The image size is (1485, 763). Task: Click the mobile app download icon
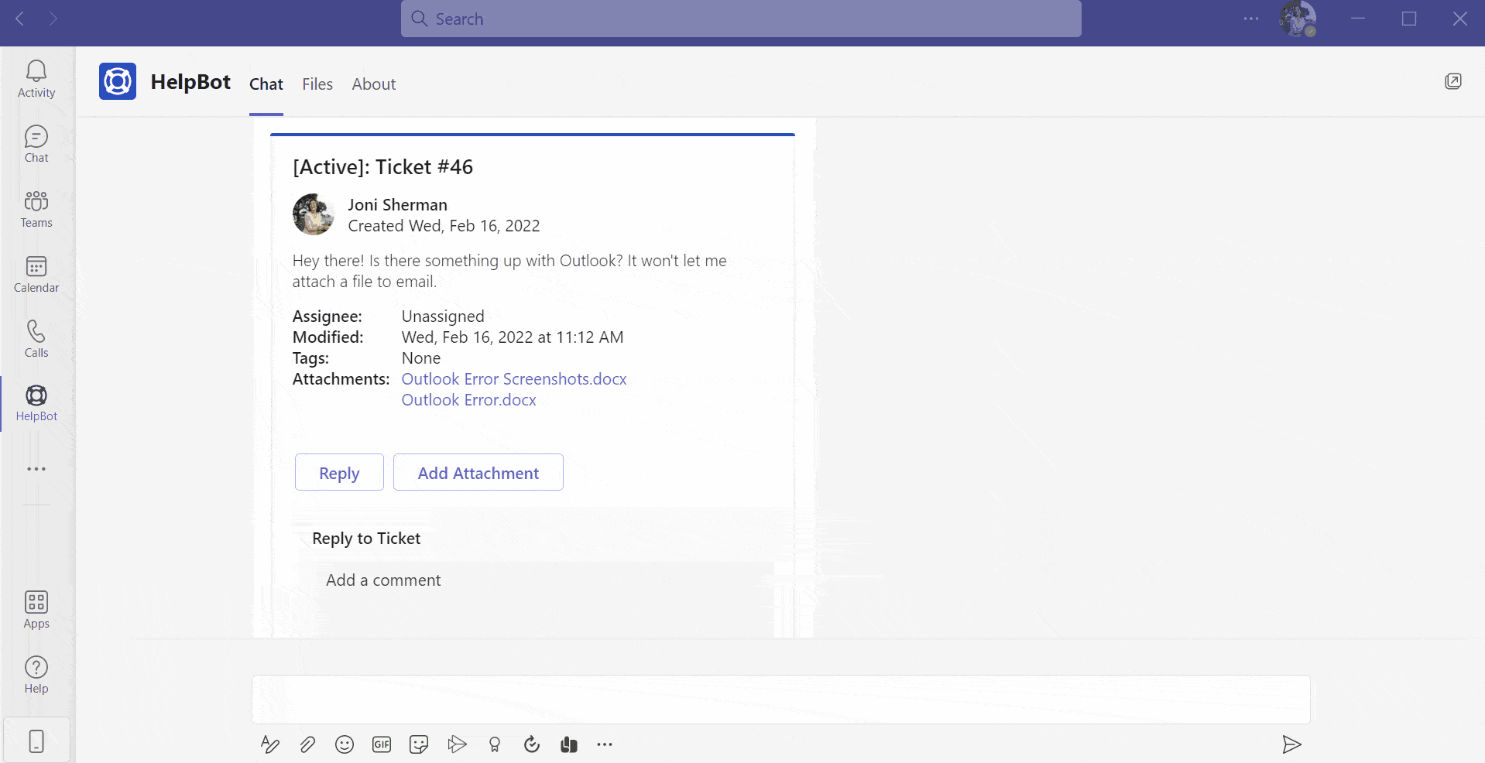click(36, 741)
